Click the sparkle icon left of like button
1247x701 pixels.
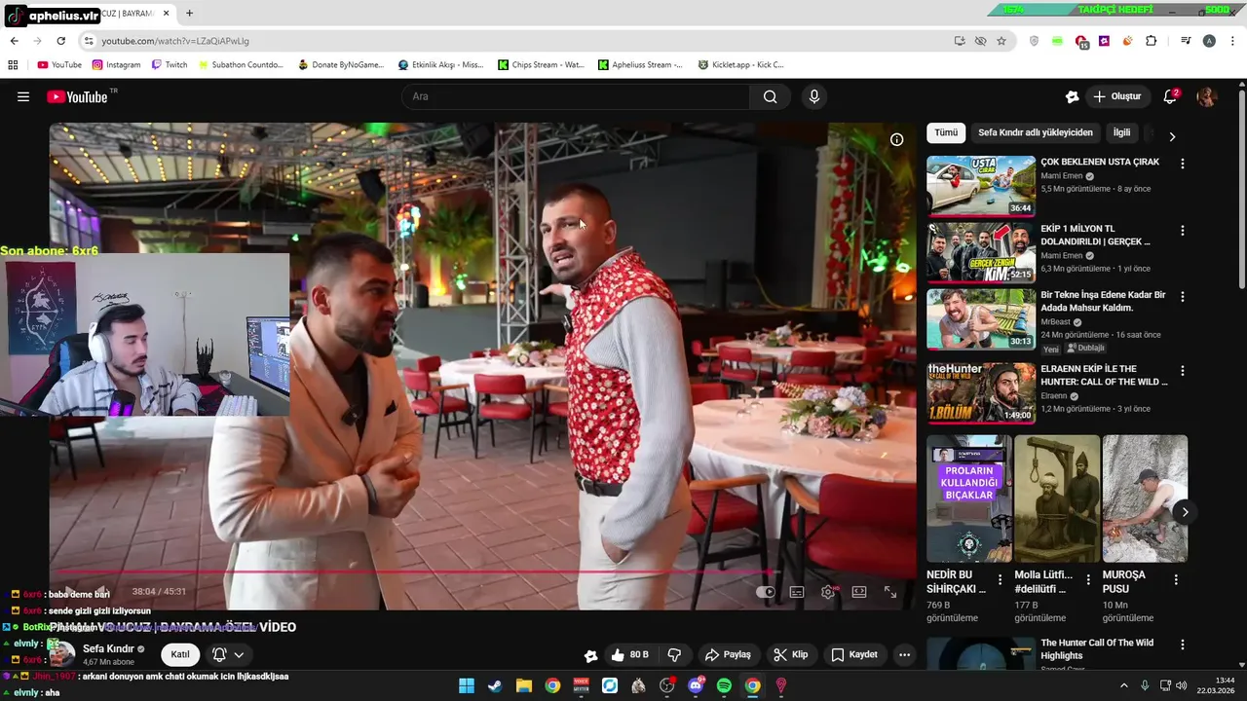coord(590,655)
